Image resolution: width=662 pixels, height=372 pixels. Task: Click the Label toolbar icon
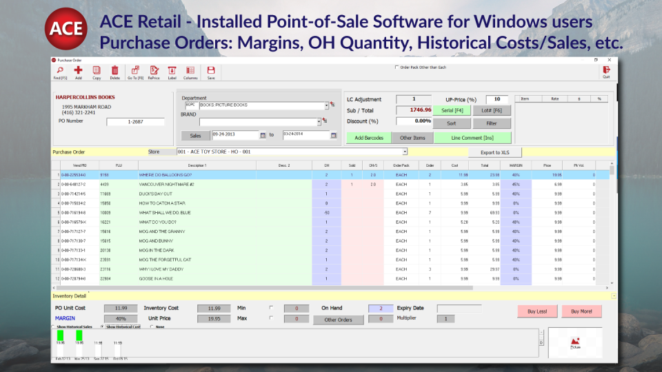point(172,72)
